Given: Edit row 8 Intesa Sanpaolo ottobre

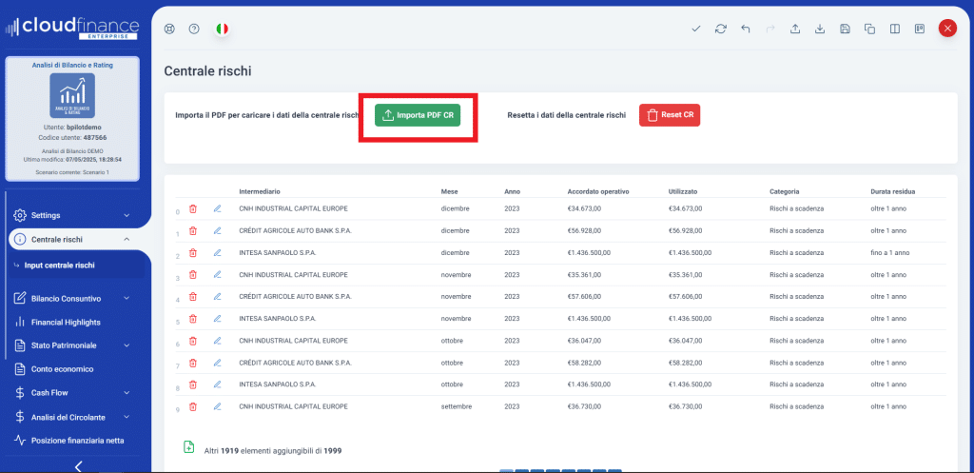Looking at the screenshot, I should tap(218, 384).
